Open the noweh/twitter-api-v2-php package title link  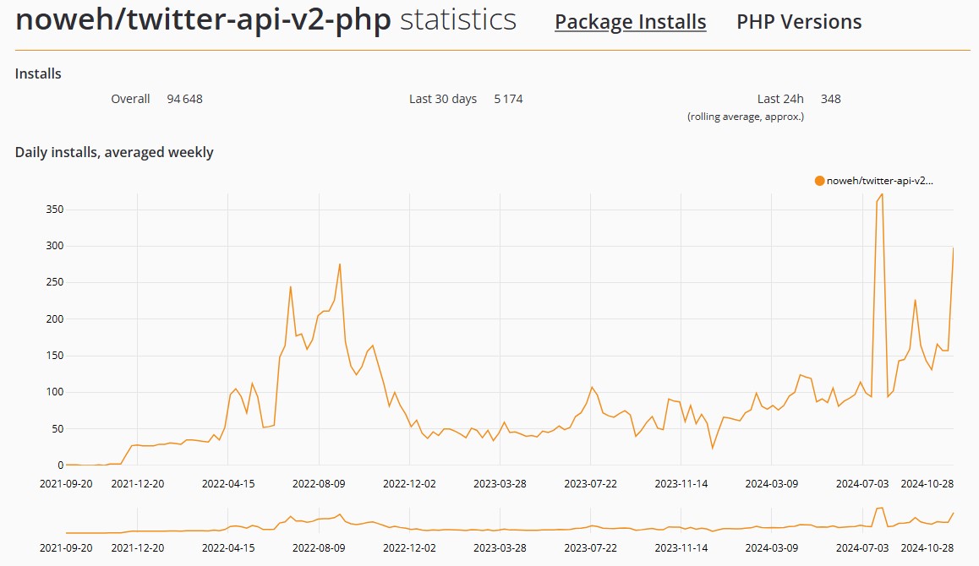[x=203, y=19]
